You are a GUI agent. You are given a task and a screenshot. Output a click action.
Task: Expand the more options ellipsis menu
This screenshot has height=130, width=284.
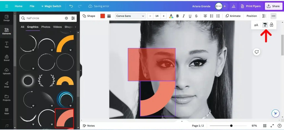tap(273, 16)
